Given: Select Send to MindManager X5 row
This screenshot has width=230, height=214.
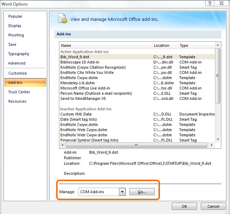Looking at the screenshot, I should coord(137,99).
